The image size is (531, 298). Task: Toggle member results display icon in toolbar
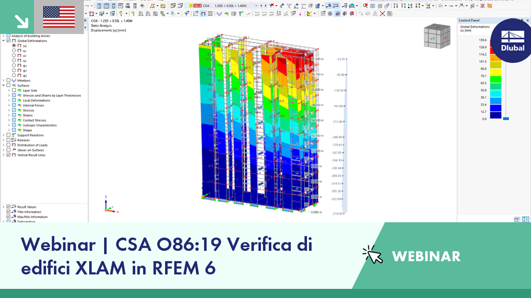(219, 13)
